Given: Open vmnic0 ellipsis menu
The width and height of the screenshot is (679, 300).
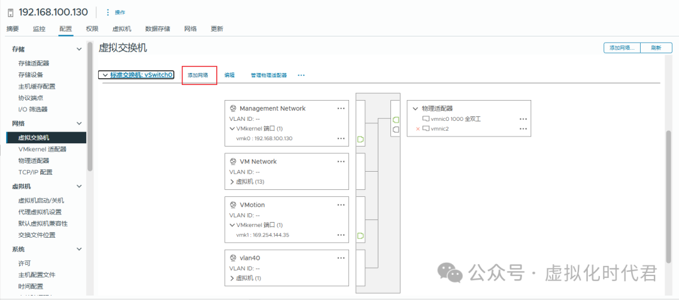Looking at the screenshot, I should tap(523, 119).
